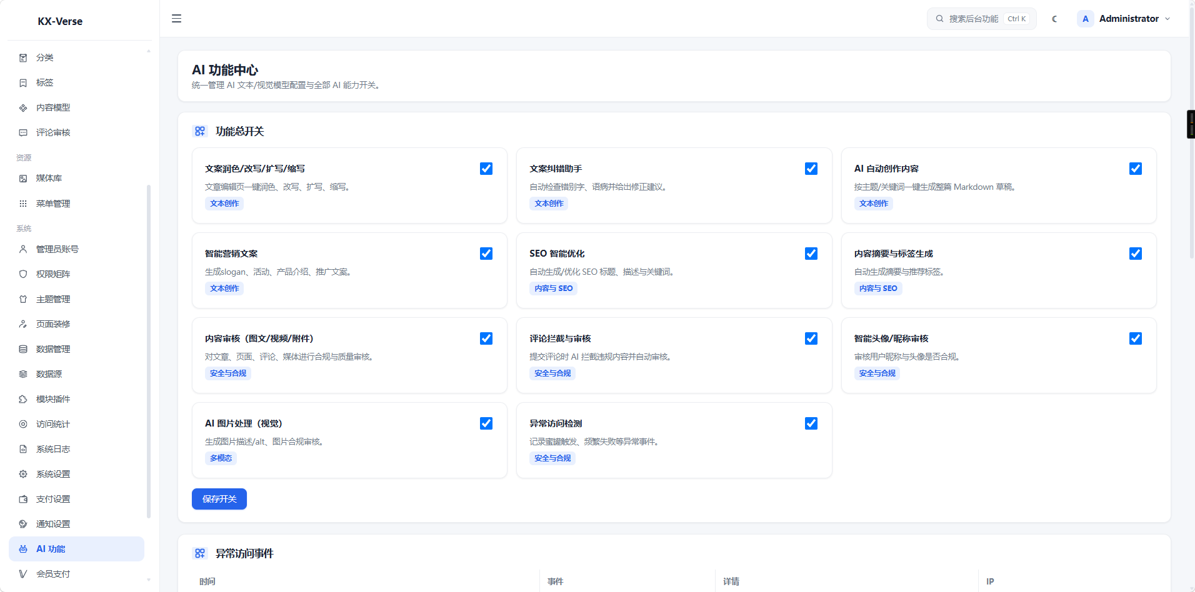
Task: Click the 搜索后台功能 search field
Action: 981,19
